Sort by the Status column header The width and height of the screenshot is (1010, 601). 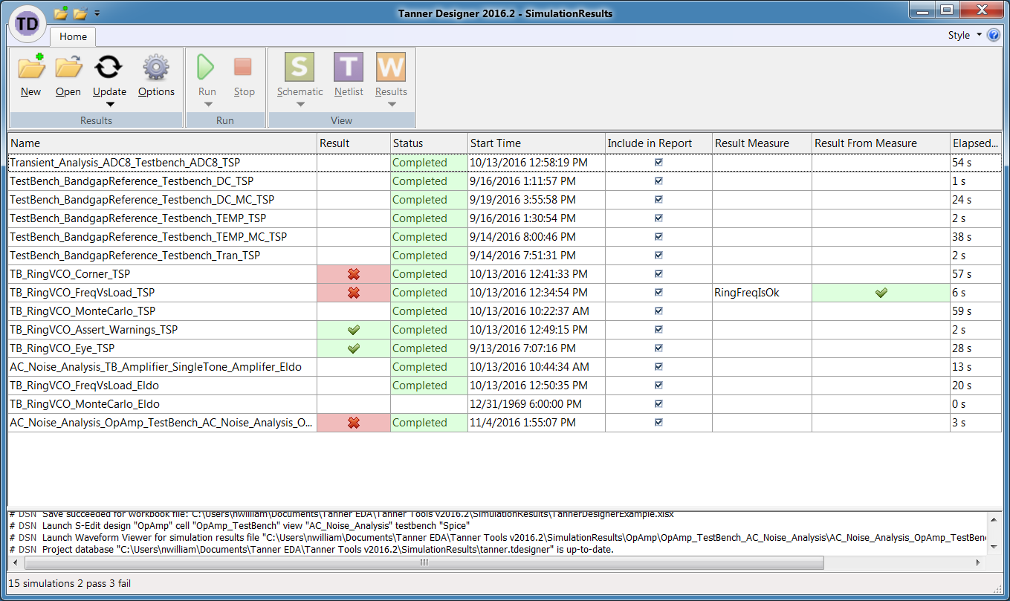point(429,143)
